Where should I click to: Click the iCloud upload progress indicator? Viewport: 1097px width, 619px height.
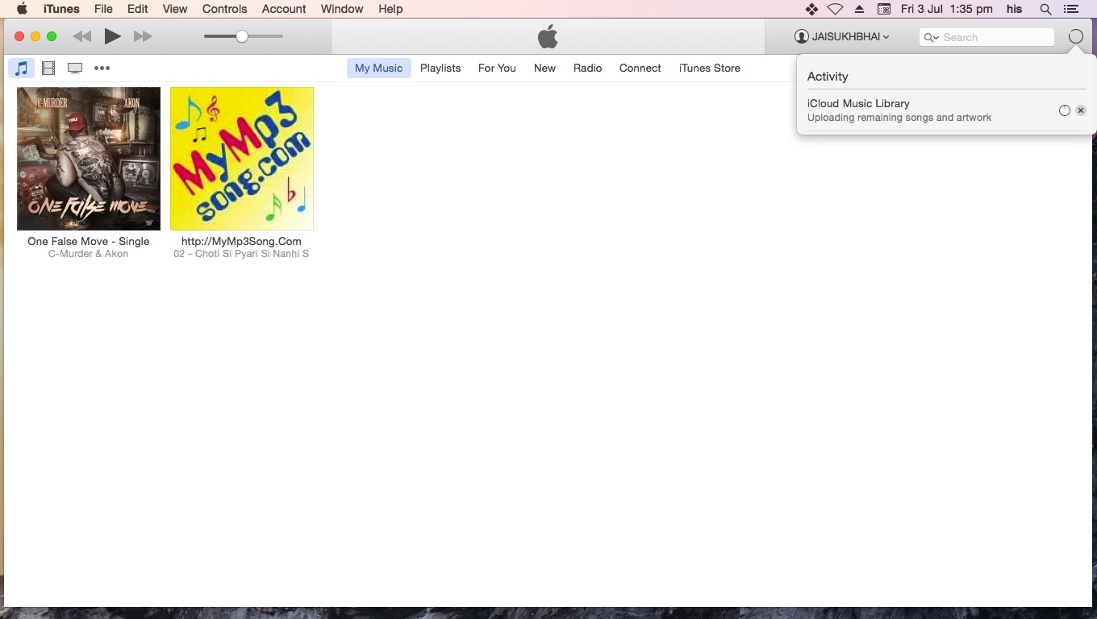1065,110
